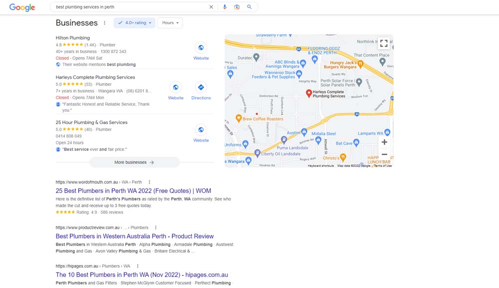Viewport: 499px width, 288px height.
Task: Click the Lamparts WA map pin
Action: [387, 132]
